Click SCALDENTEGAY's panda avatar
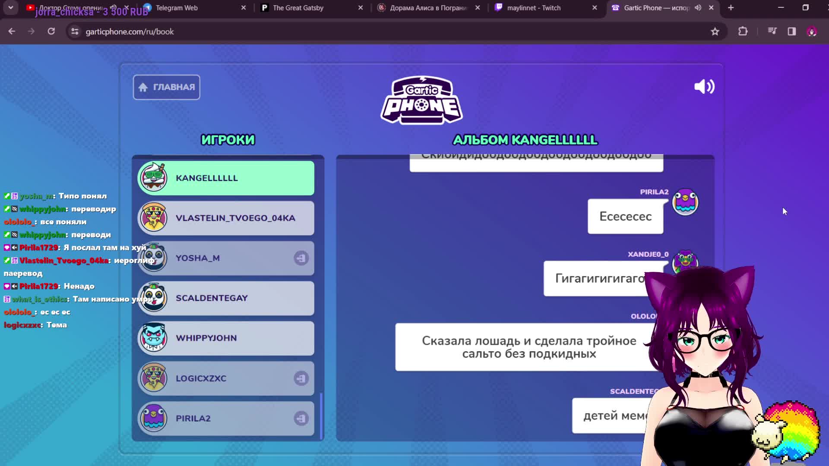Viewport: 829px width, 466px height. click(153, 297)
